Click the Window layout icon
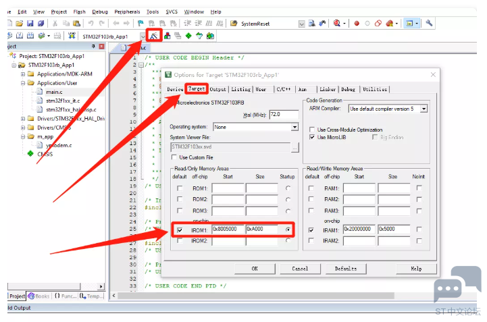Screen dimensions: 487x322 pyautogui.click(x=410, y=23)
